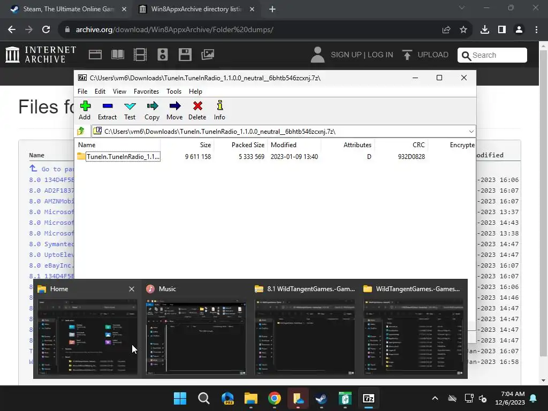Screen dimensions: 548x411
Task: Open the 8.1 WildTangentGames preview thumbnail
Action: pyautogui.click(x=305, y=337)
